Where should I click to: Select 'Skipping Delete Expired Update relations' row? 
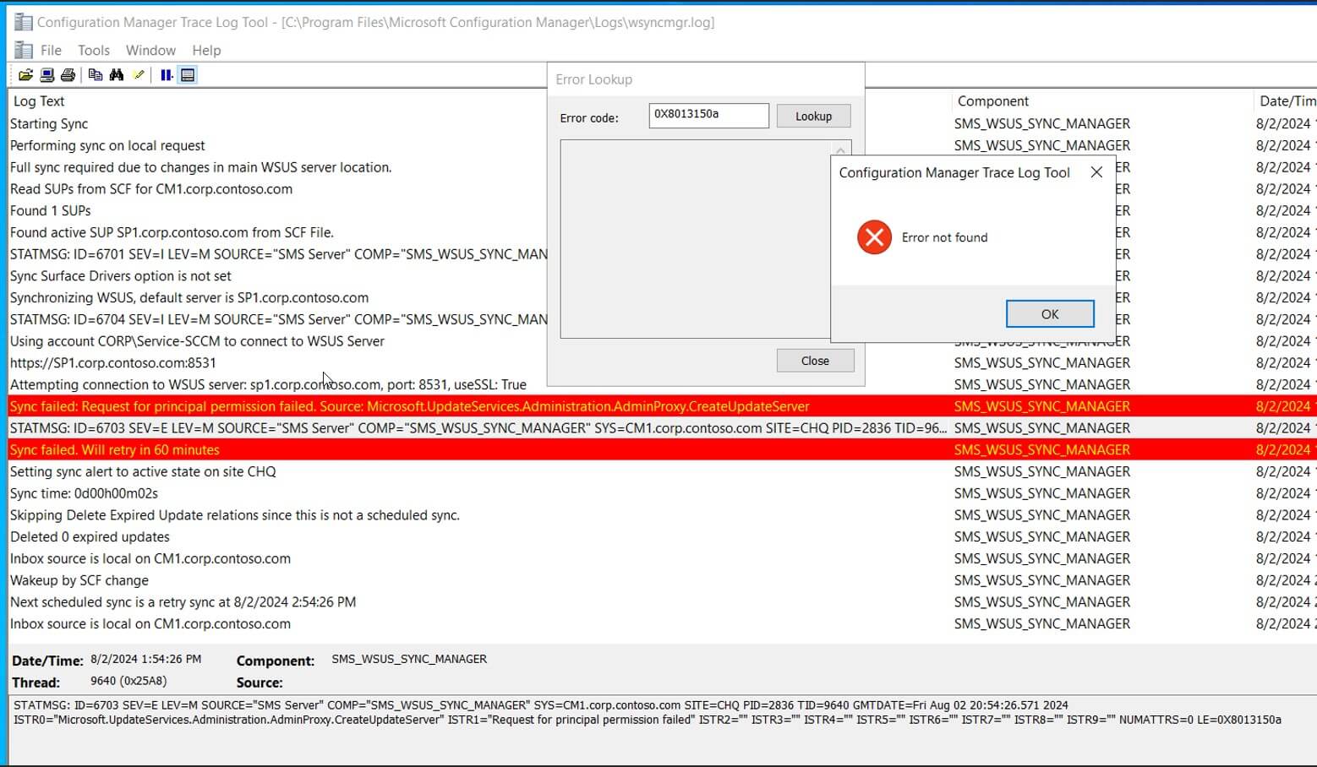(x=663, y=515)
